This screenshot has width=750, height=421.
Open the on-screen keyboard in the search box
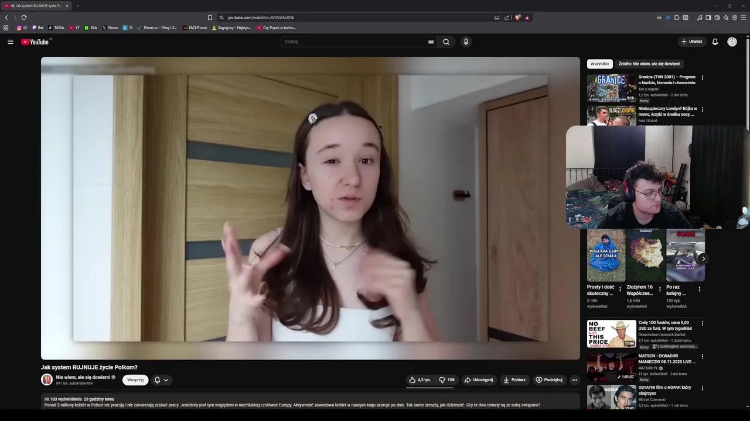(431, 42)
